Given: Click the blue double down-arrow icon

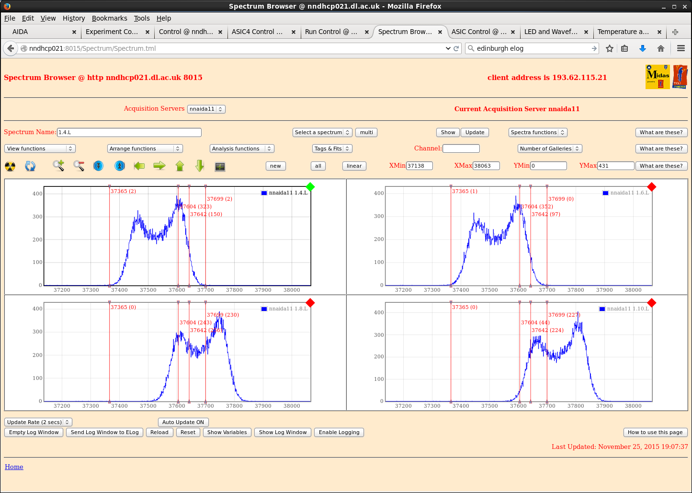Looking at the screenshot, I should pyautogui.click(x=99, y=166).
